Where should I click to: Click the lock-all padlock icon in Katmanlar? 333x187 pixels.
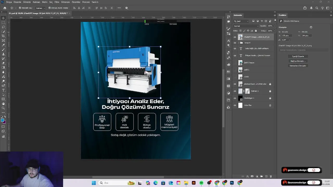coord(256,31)
